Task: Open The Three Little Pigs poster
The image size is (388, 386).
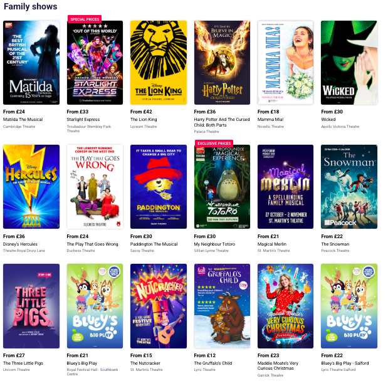Action: click(31, 306)
